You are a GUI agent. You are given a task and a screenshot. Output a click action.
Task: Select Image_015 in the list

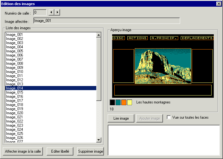(x=51, y=92)
